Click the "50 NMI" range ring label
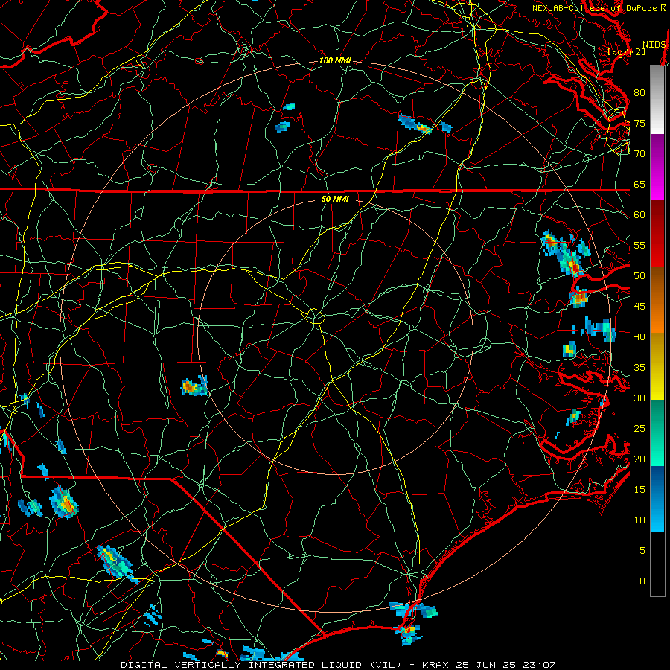The height and width of the screenshot is (670, 670). pyautogui.click(x=335, y=199)
